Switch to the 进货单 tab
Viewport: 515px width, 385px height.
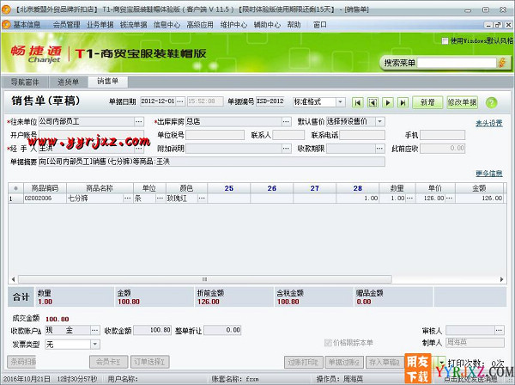pos(69,82)
